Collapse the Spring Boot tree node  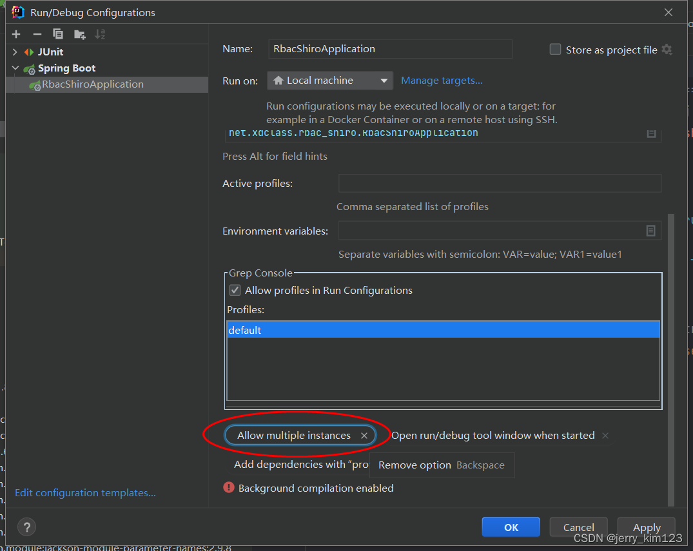(15, 68)
